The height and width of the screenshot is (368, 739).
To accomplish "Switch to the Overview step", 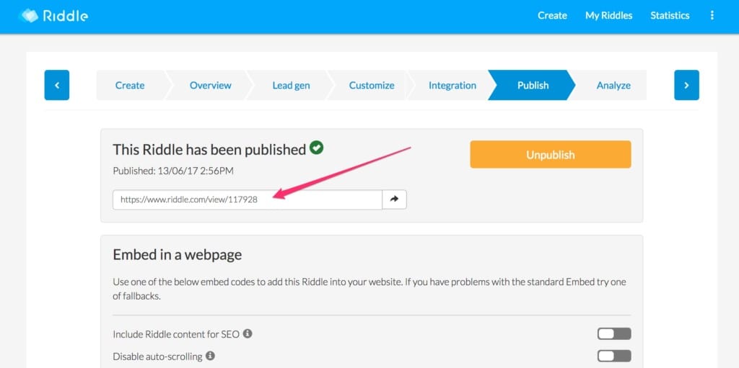I will pyautogui.click(x=210, y=85).
